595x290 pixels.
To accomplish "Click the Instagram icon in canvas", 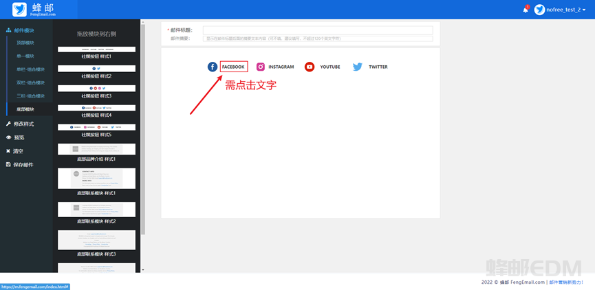I will pos(260,67).
